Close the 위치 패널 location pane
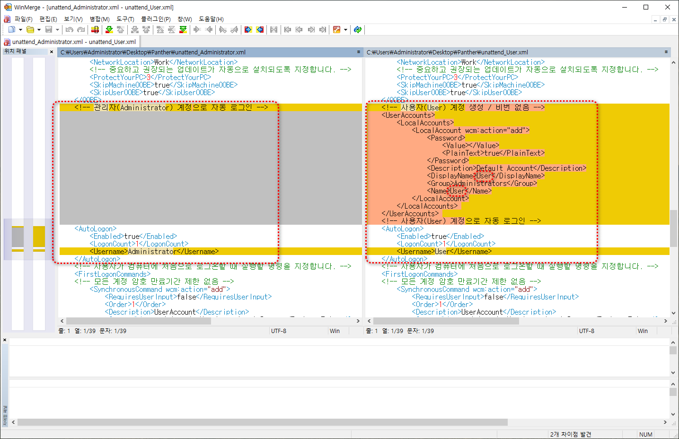The width and height of the screenshot is (679, 439). pyautogui.click(x=52, y=52)
